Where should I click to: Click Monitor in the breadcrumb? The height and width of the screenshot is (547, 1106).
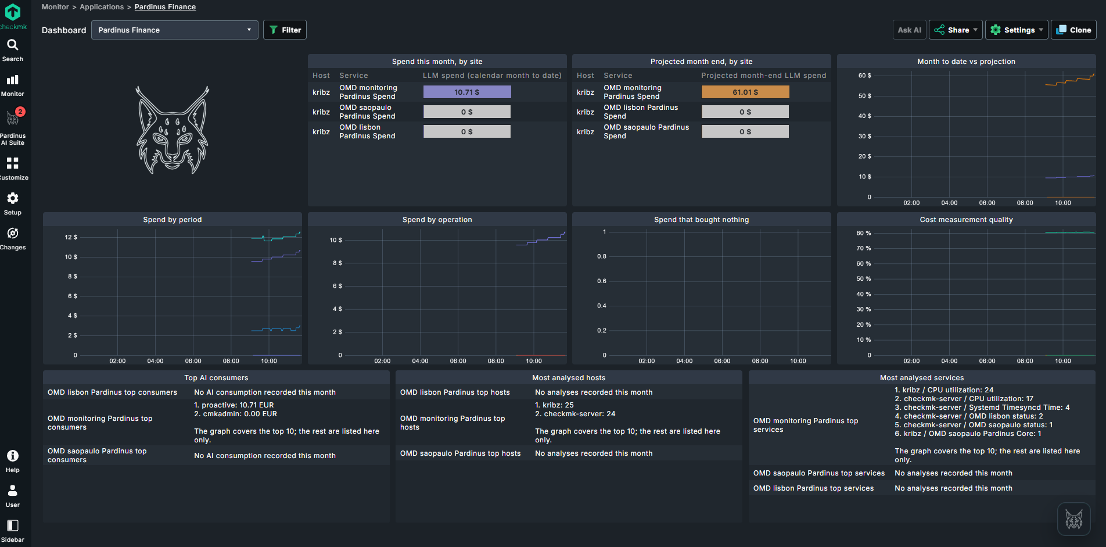point(55,7)
